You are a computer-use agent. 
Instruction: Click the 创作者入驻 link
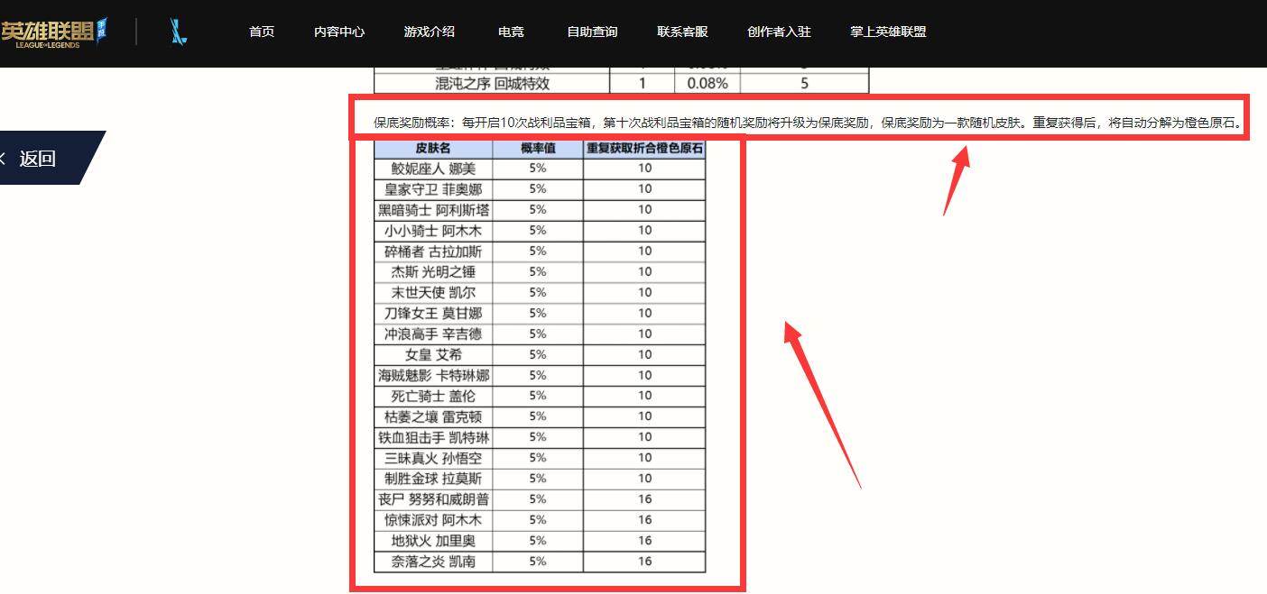tap(779, 32)
